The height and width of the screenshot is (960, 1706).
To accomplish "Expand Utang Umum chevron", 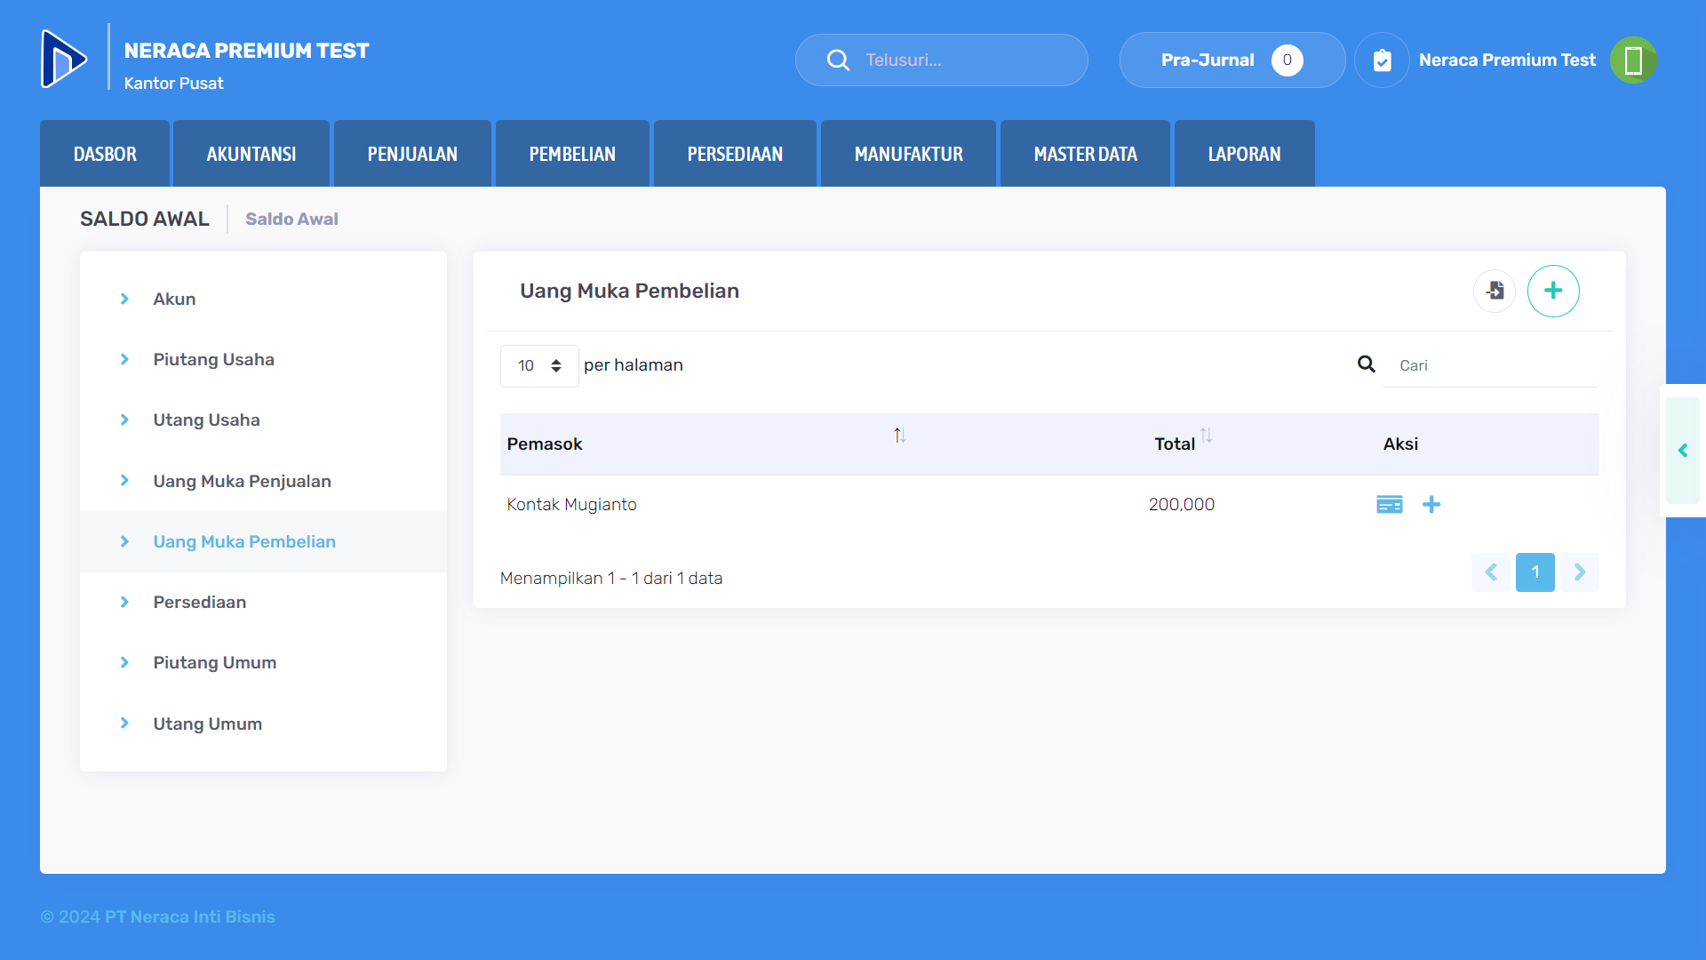I will pos(124,724).
